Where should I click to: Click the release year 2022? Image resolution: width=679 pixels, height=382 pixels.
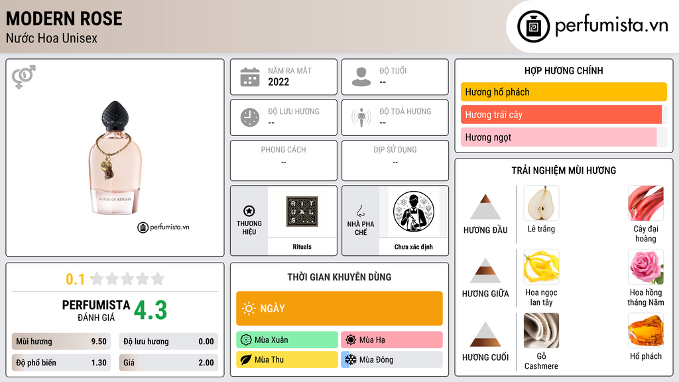278,82
